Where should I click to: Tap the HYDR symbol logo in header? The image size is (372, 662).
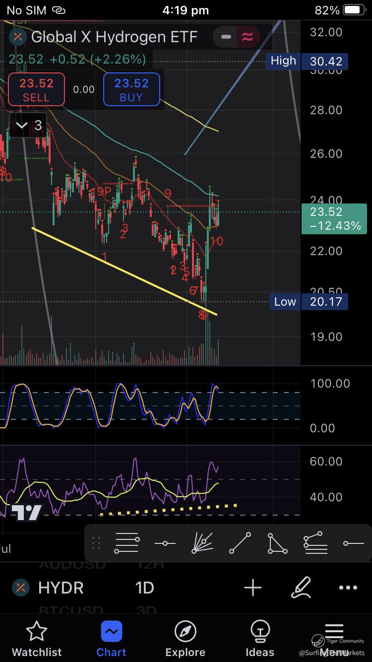(x=18, y=37)
